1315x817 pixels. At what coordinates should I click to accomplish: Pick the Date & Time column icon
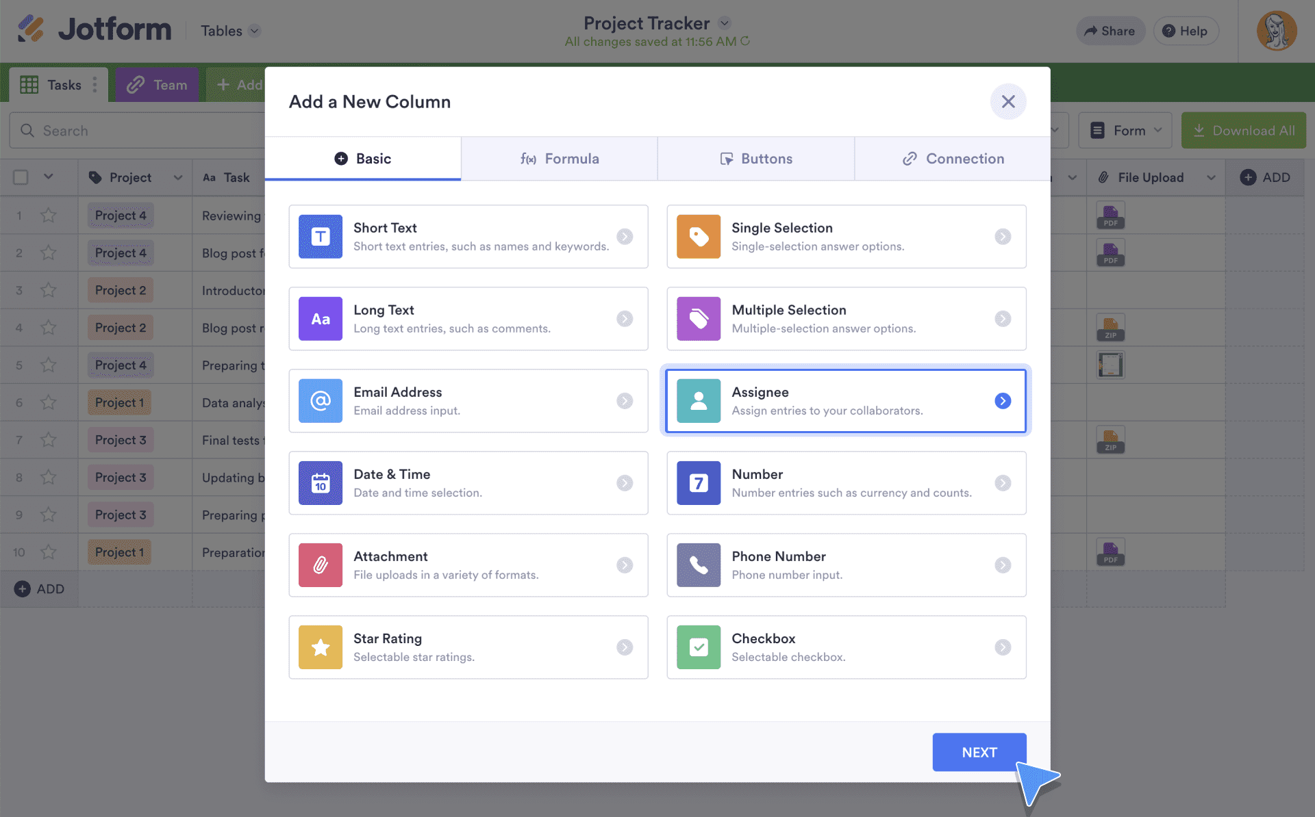pyautogui.click(x=320, y=482)
